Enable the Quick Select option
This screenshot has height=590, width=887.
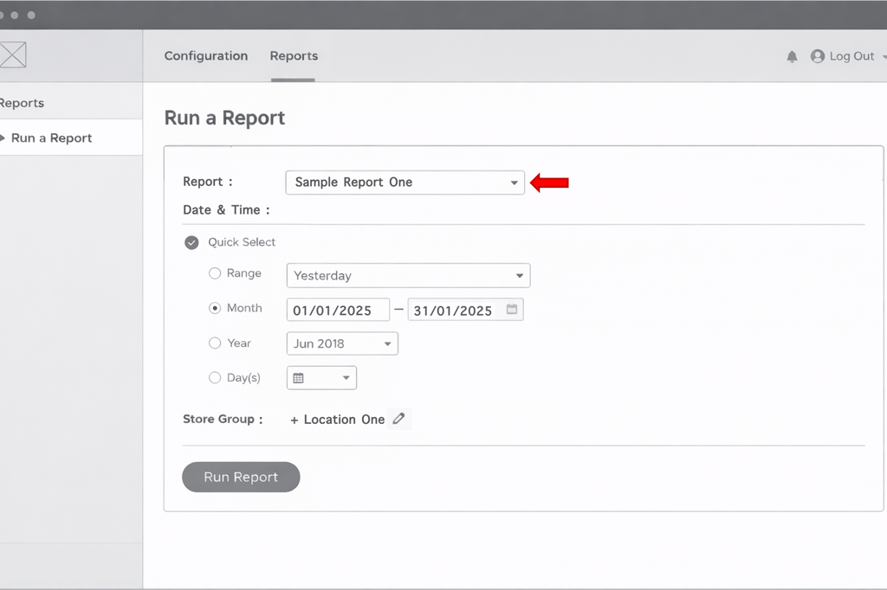(x=191, y=242)
